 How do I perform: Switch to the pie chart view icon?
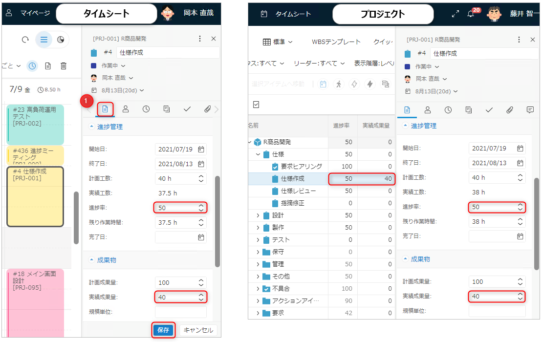[61, 40]
